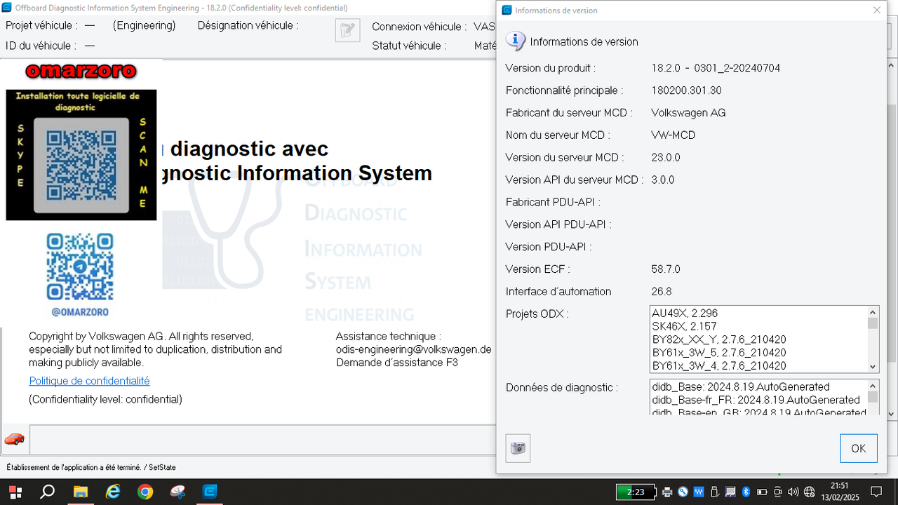Click the (Engineering) project text
The height and width of the screenshot is (505, 898).
tap(144, 25)
